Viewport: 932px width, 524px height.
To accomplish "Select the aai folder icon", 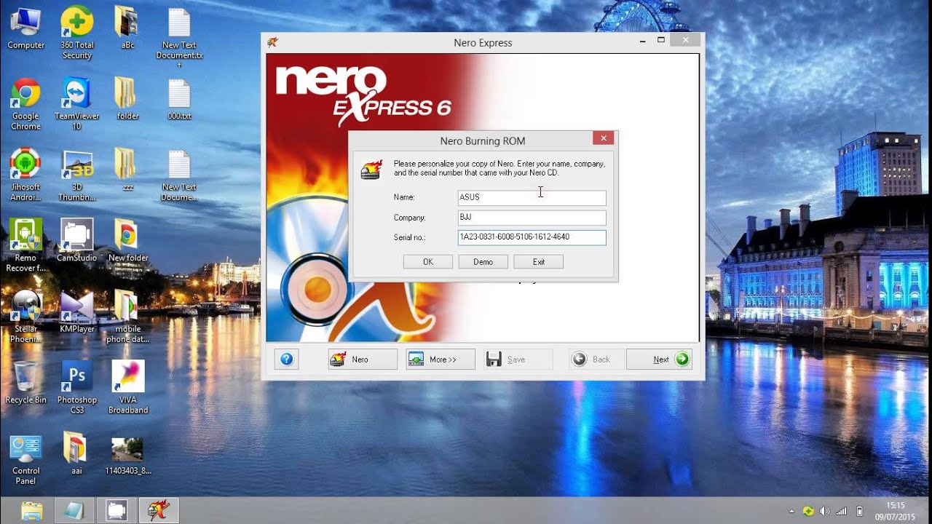I will point(76,453).
